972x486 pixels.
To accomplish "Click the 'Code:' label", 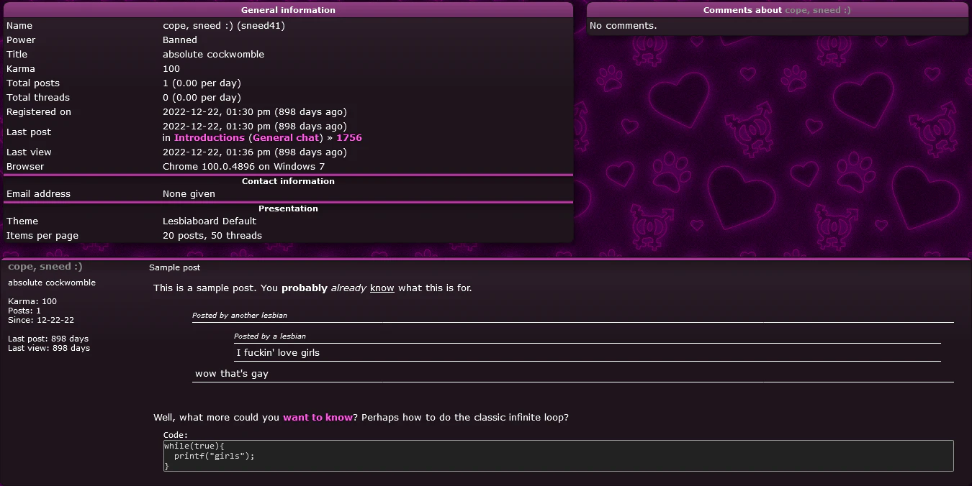I will point(176,435).
